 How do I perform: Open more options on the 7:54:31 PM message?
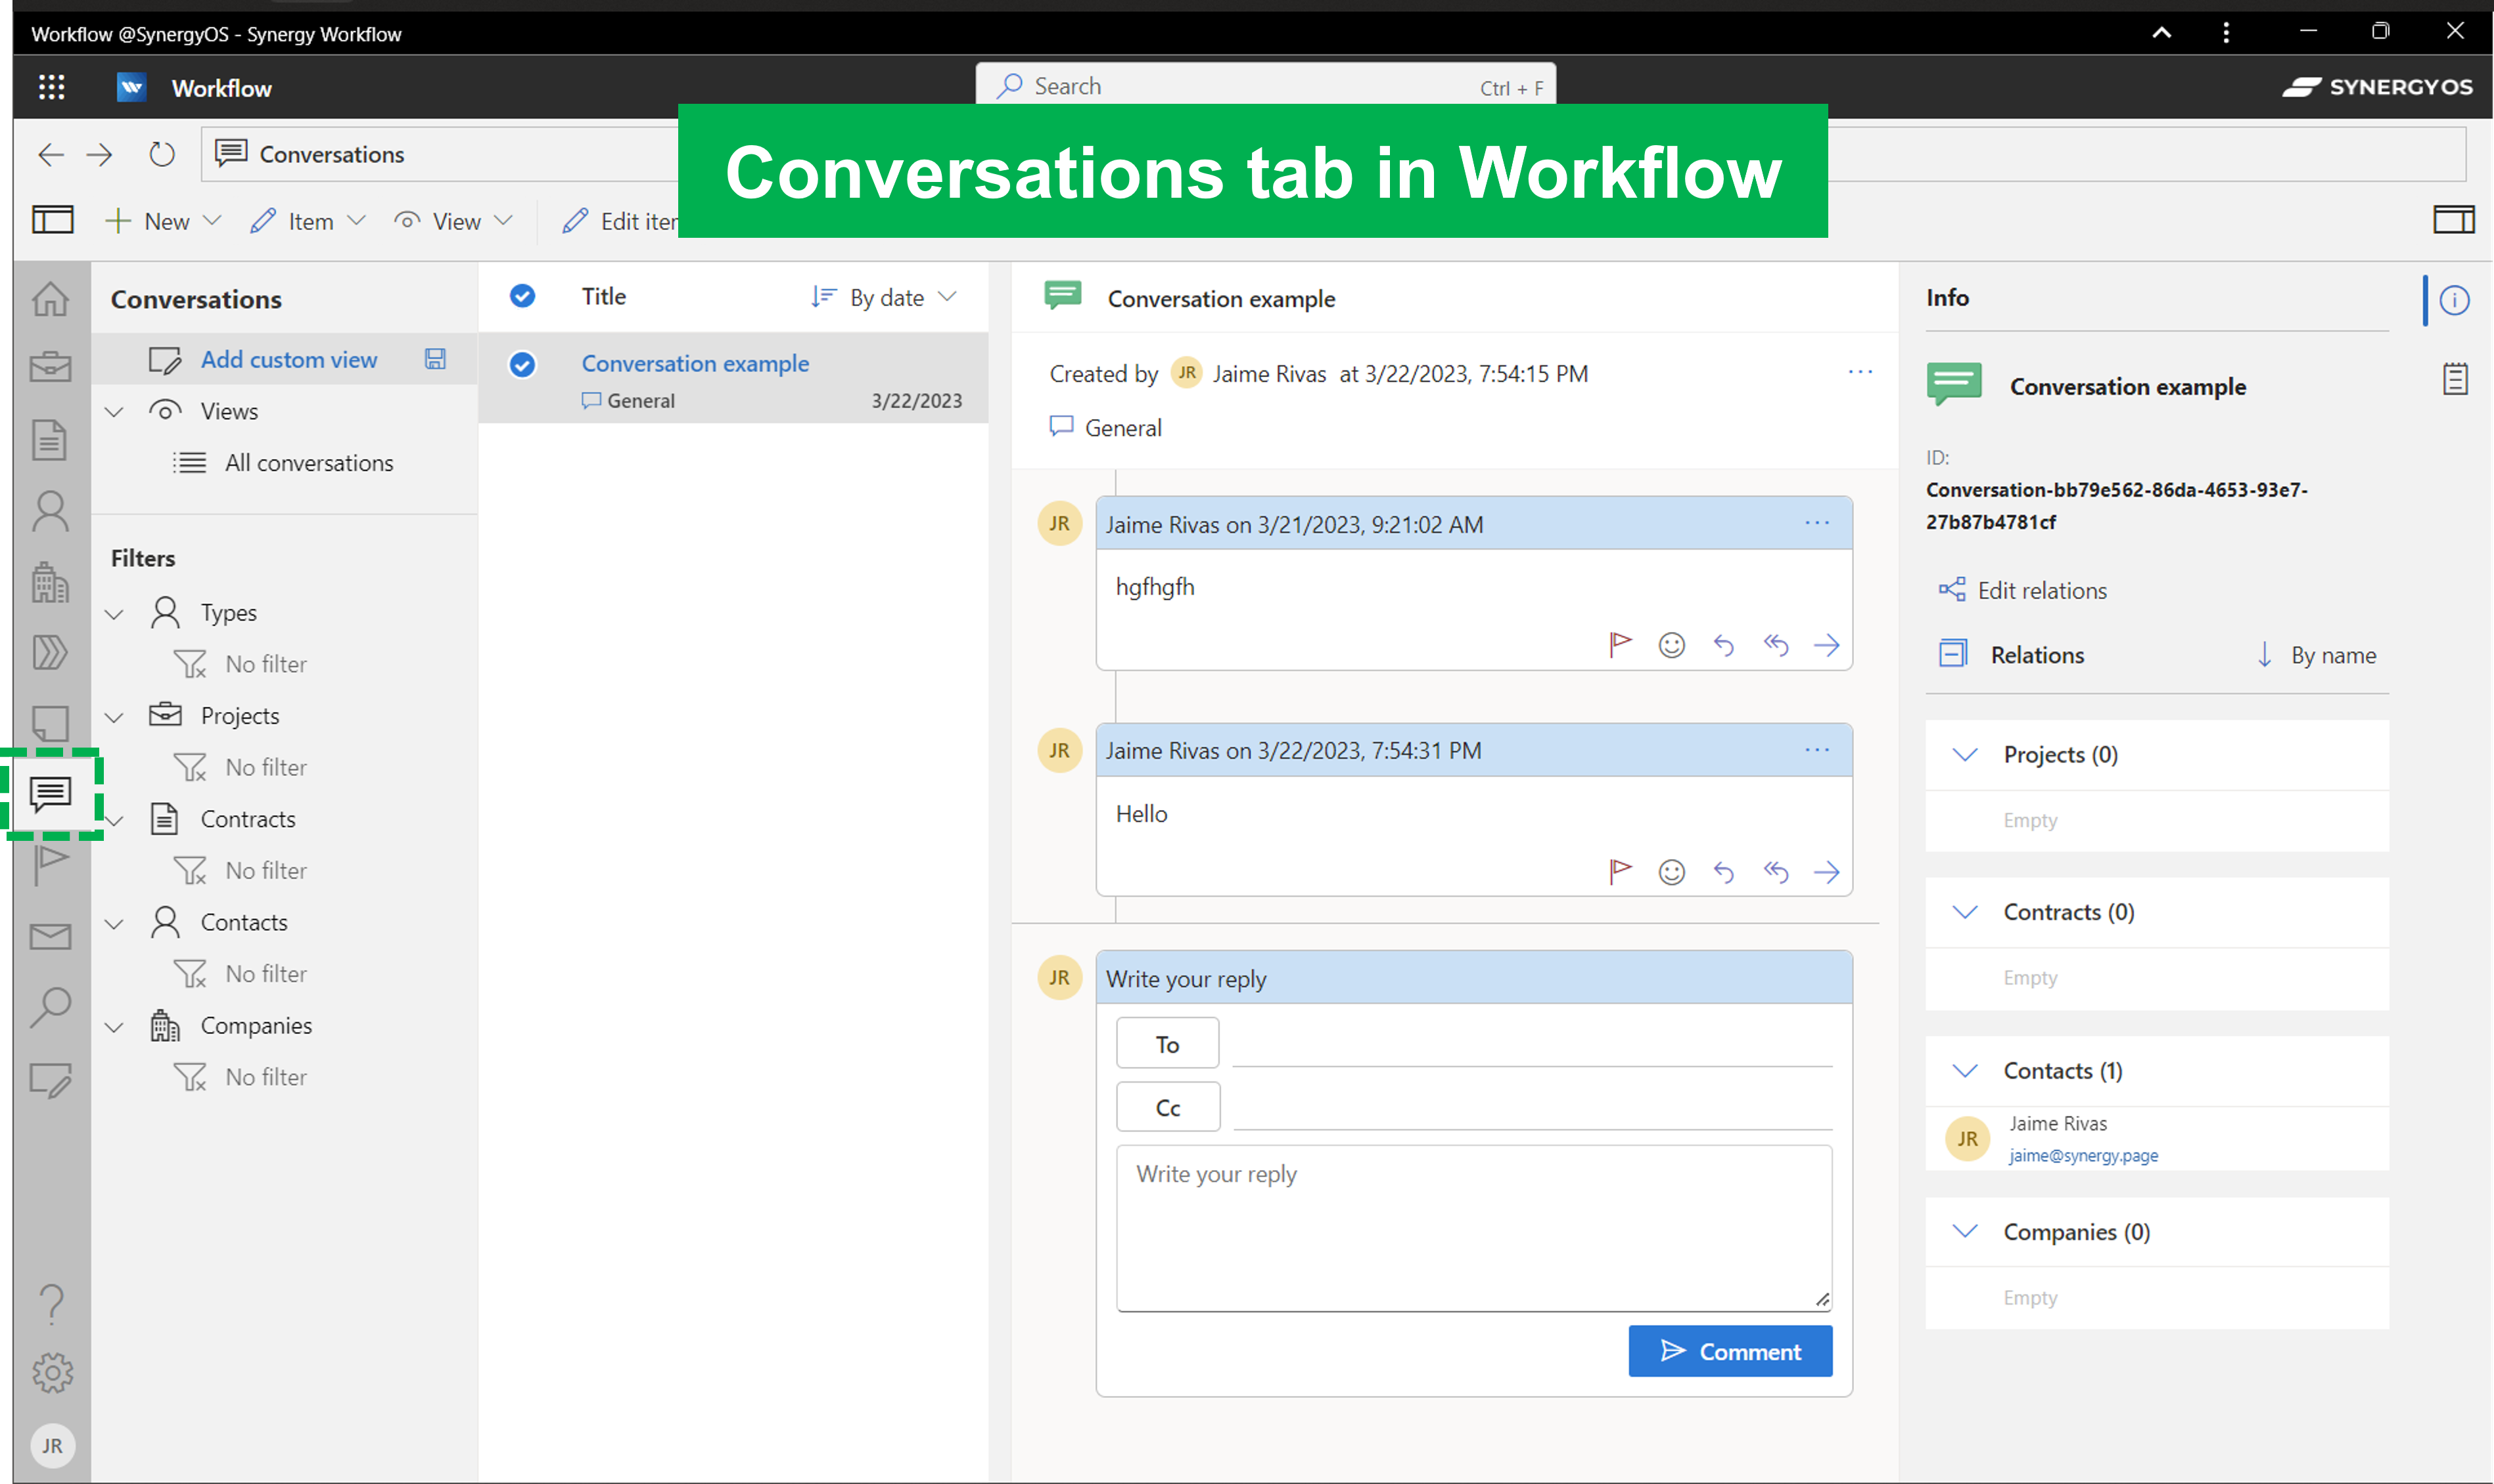1816,750
